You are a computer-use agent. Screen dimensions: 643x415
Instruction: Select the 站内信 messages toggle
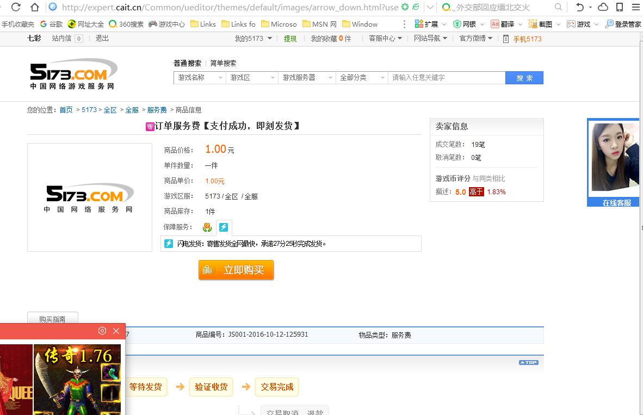tap(62, 39)
